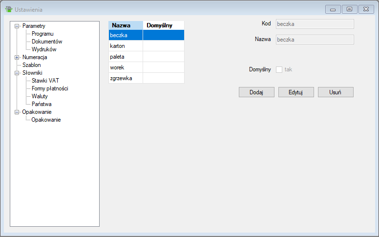379x237 pixels.
Task: Select Programu in the settings tree
Action: [42, 34]
